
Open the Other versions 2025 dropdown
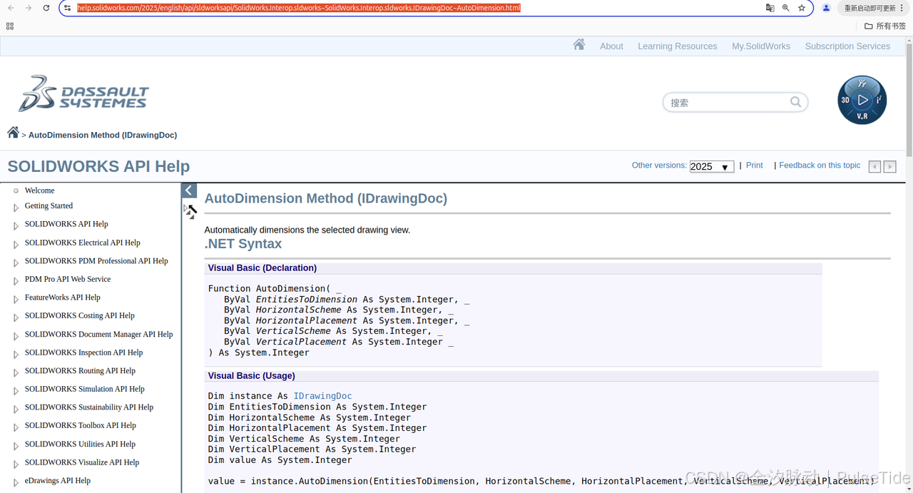(711, 166)
